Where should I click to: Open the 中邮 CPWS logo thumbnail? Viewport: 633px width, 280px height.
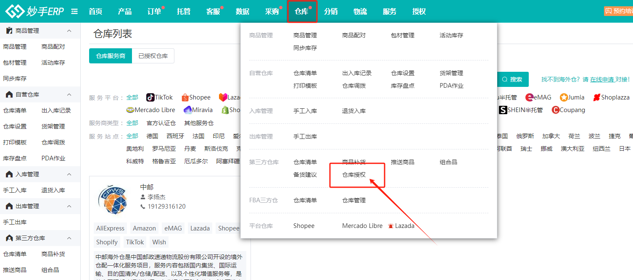pyautogui.click(x=112, y=200)
